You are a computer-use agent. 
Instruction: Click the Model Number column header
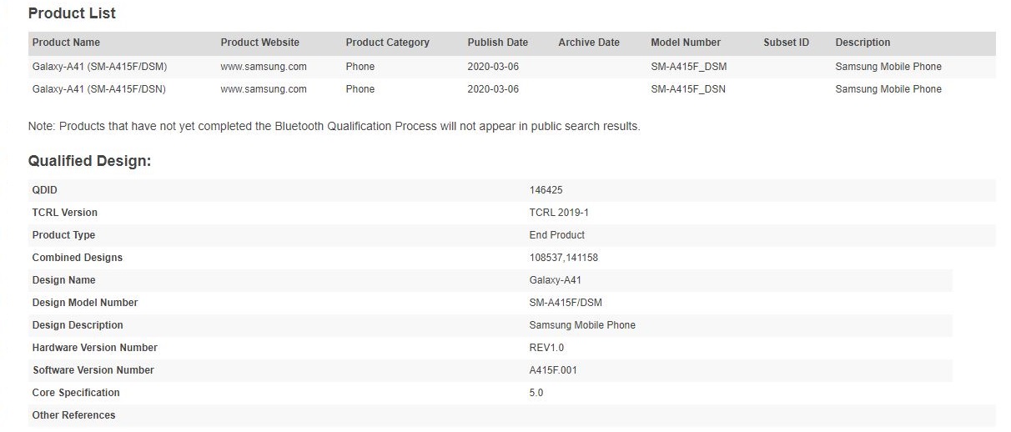coord(685,43)
